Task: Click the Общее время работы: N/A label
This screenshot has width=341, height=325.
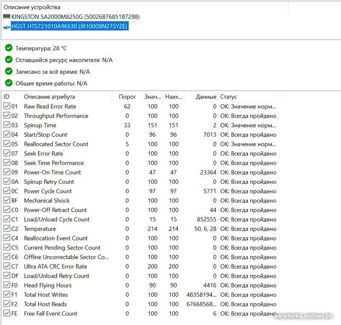Action: click(51, 83)
